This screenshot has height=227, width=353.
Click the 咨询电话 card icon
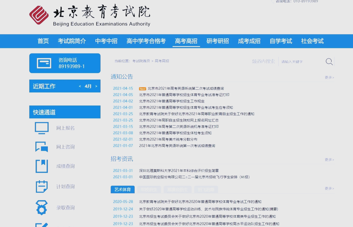44,63
